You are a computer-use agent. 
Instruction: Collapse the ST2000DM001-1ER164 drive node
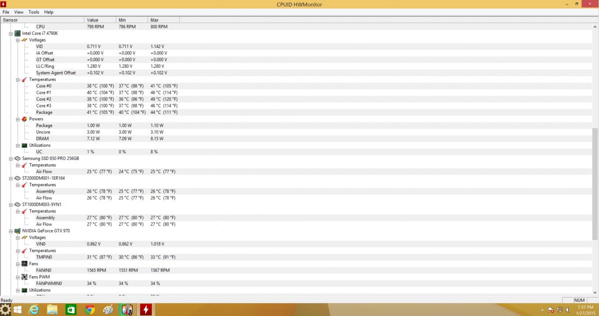[10, 178]
